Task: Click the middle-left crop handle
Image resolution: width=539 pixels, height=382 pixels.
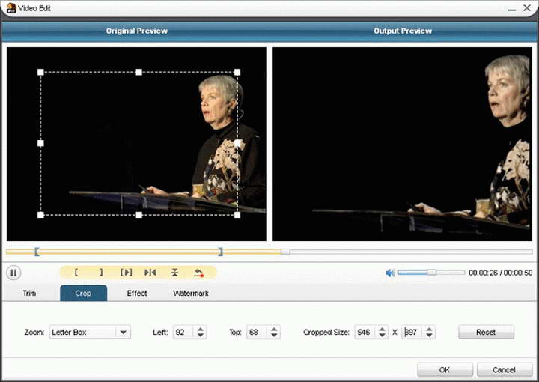Action: pos(40,143)
